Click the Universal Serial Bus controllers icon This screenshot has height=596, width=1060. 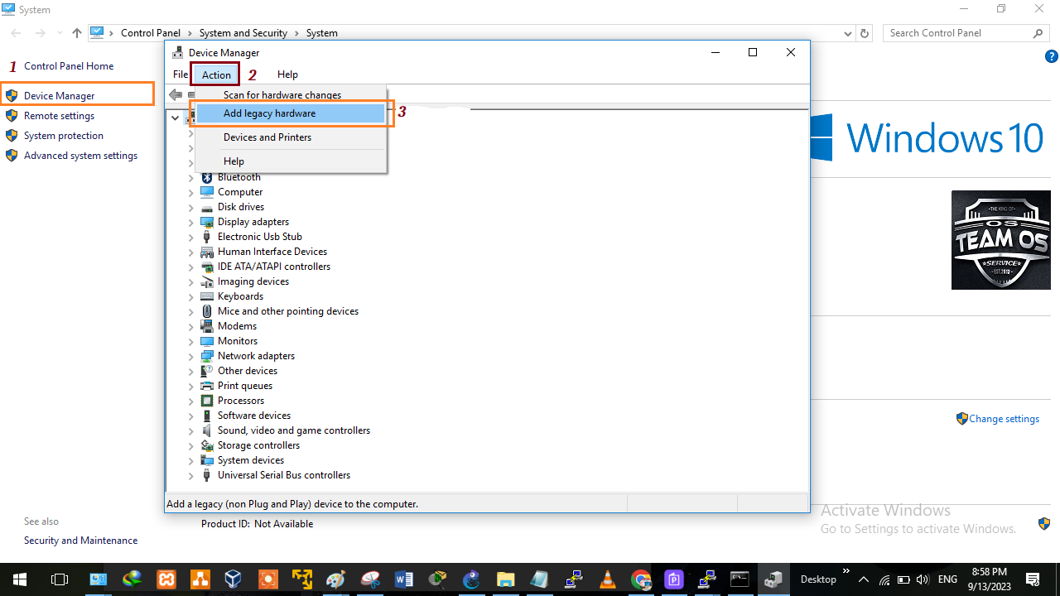click(x=207, y=475)
